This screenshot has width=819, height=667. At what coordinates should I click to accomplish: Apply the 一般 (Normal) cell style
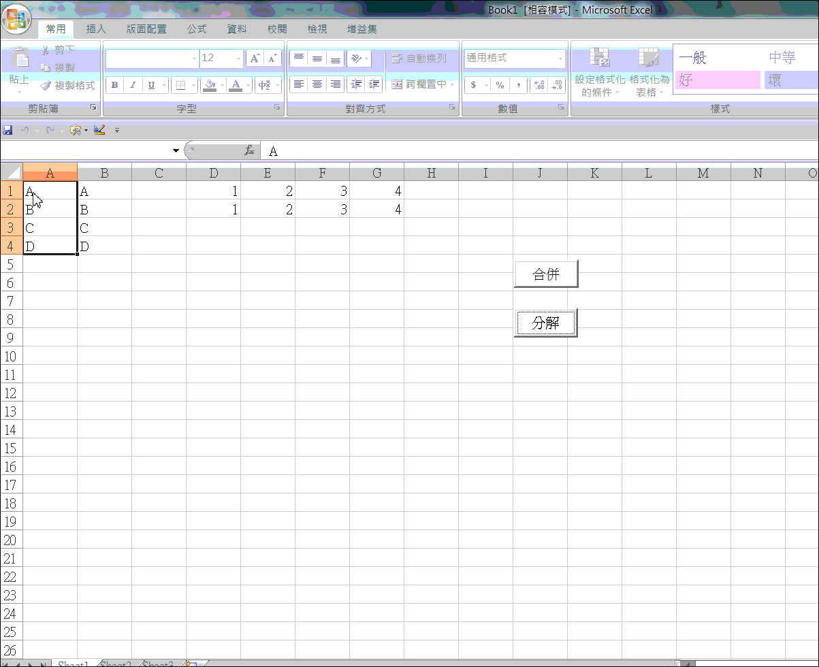tap(718, 58)
